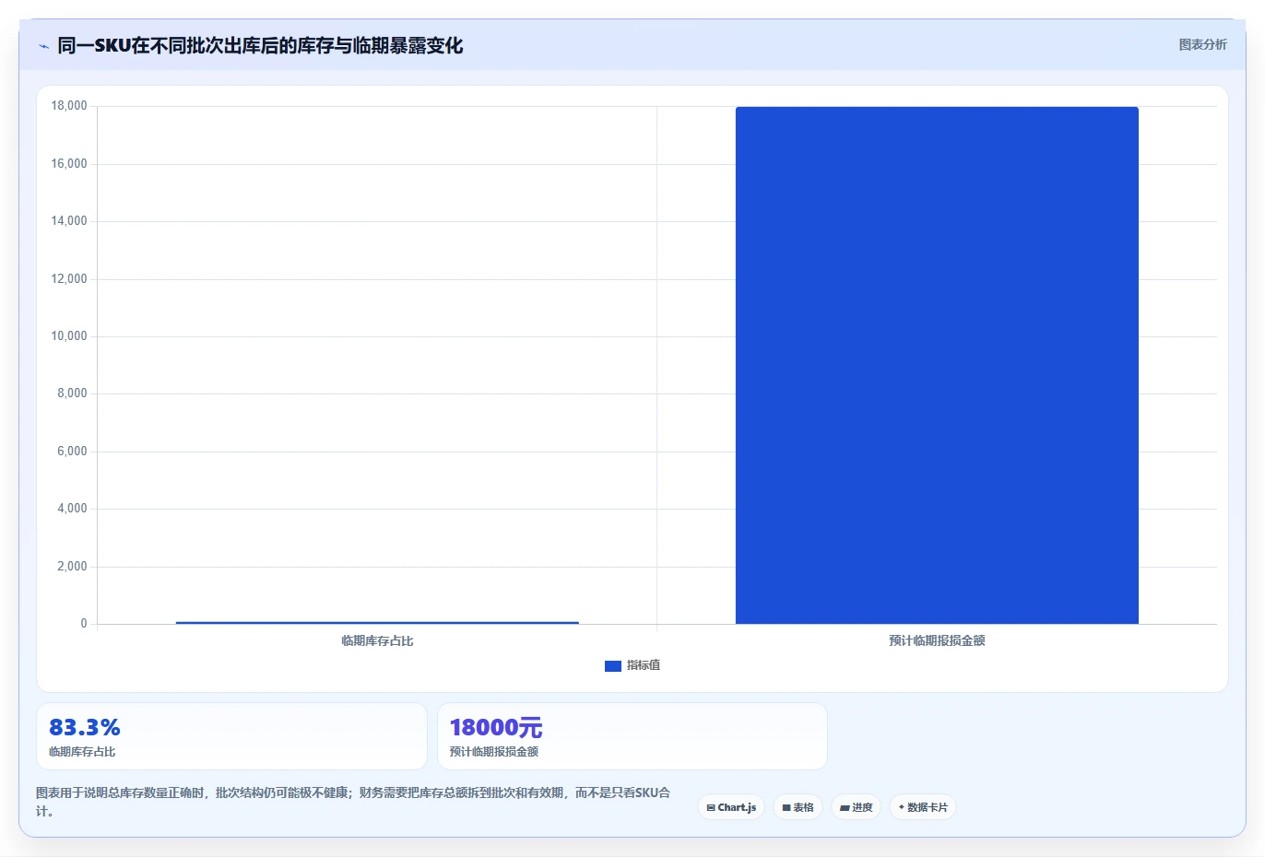The image size is (1265, 857).
Task: Click the 预计临期报损金额 x-axis label
Action: [937, 640]
